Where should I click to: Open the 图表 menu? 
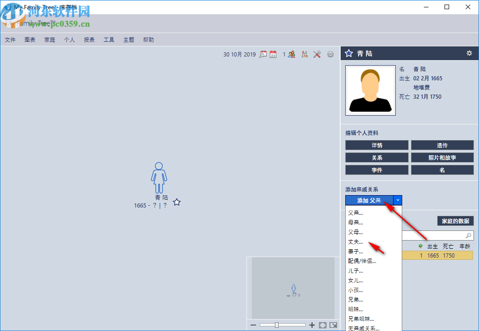click(x=30, y=40)
